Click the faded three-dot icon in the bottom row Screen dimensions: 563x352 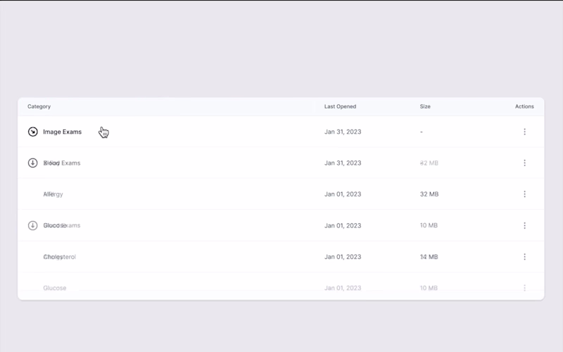[524, 288]
